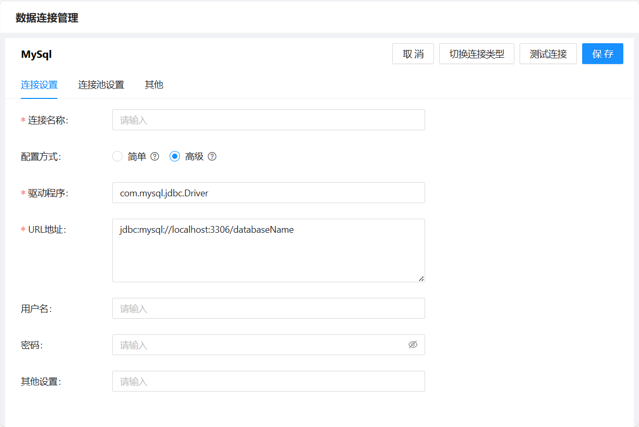639x427 pixels.
Task: Select the 其他设置 input field
Action: (268, 381)
